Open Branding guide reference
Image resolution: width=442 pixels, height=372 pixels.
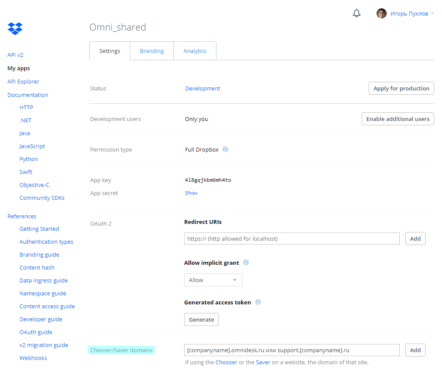tap(39, 255)
